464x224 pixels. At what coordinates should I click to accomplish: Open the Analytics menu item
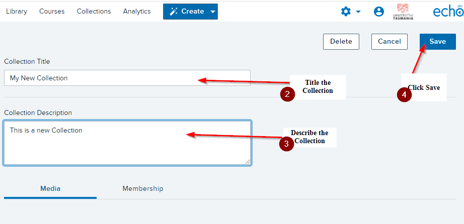click(137, 11)
